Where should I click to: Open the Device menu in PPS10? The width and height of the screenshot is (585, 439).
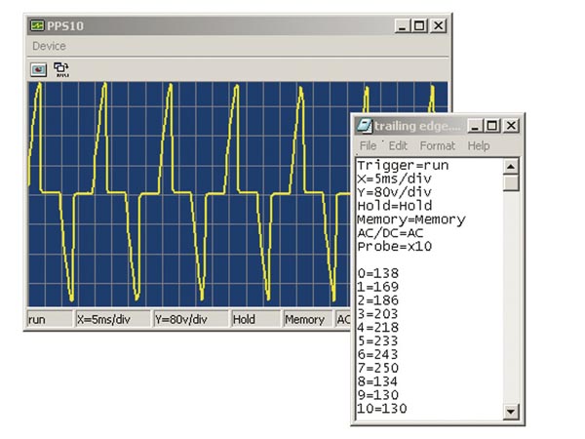49,46
